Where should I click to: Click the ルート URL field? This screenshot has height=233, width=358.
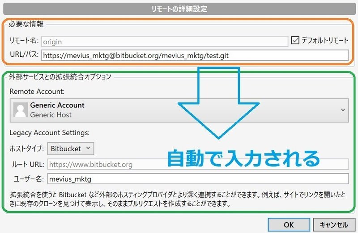pos(198,164)
